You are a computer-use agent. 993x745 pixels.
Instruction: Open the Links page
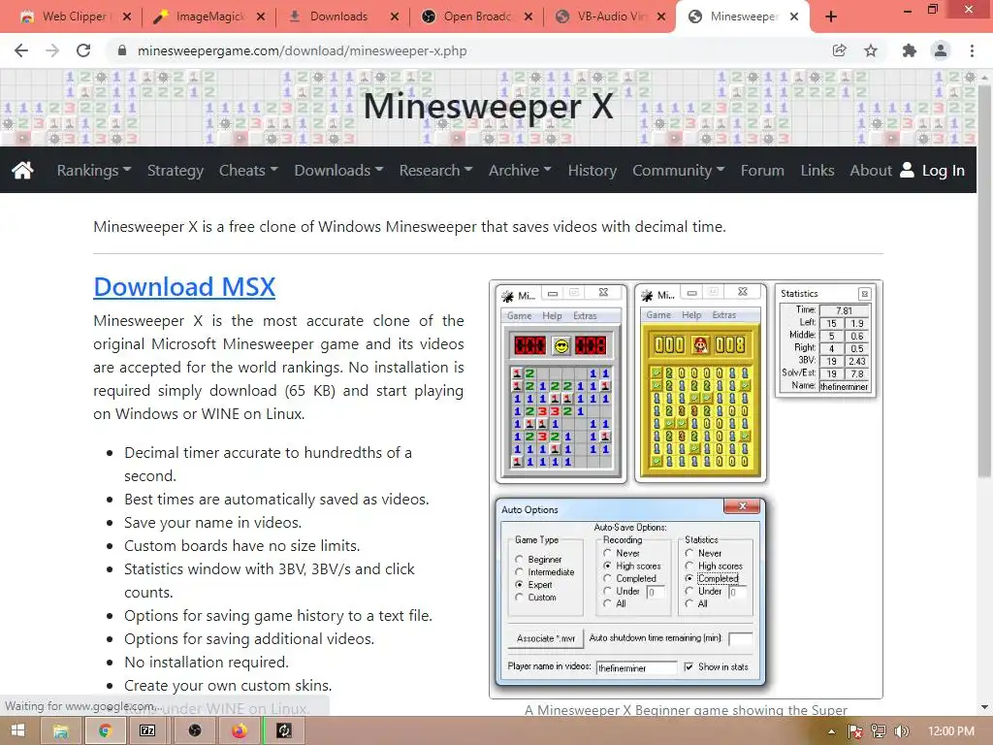pos(817,171)
